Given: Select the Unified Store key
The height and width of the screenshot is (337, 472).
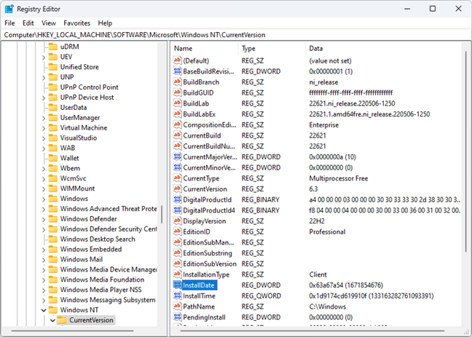Looking at the screenshot, I should pyautogui.click(x=79, y=67).
